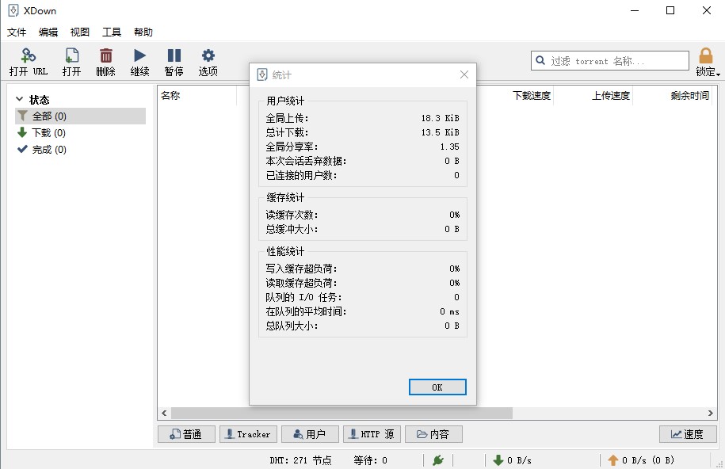Viewport: 725px width, 469px height.
Task: Open the 视图 menu
Action: point(79,32)
